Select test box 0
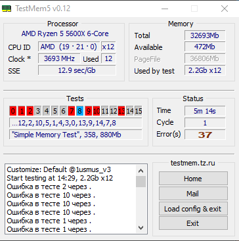 click(x=13, y=111)
